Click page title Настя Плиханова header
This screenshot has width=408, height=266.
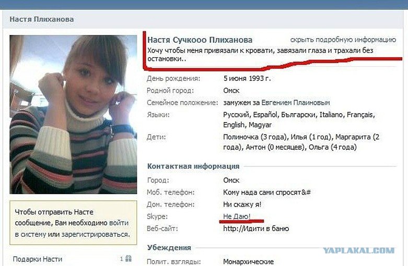click(42, 19)
